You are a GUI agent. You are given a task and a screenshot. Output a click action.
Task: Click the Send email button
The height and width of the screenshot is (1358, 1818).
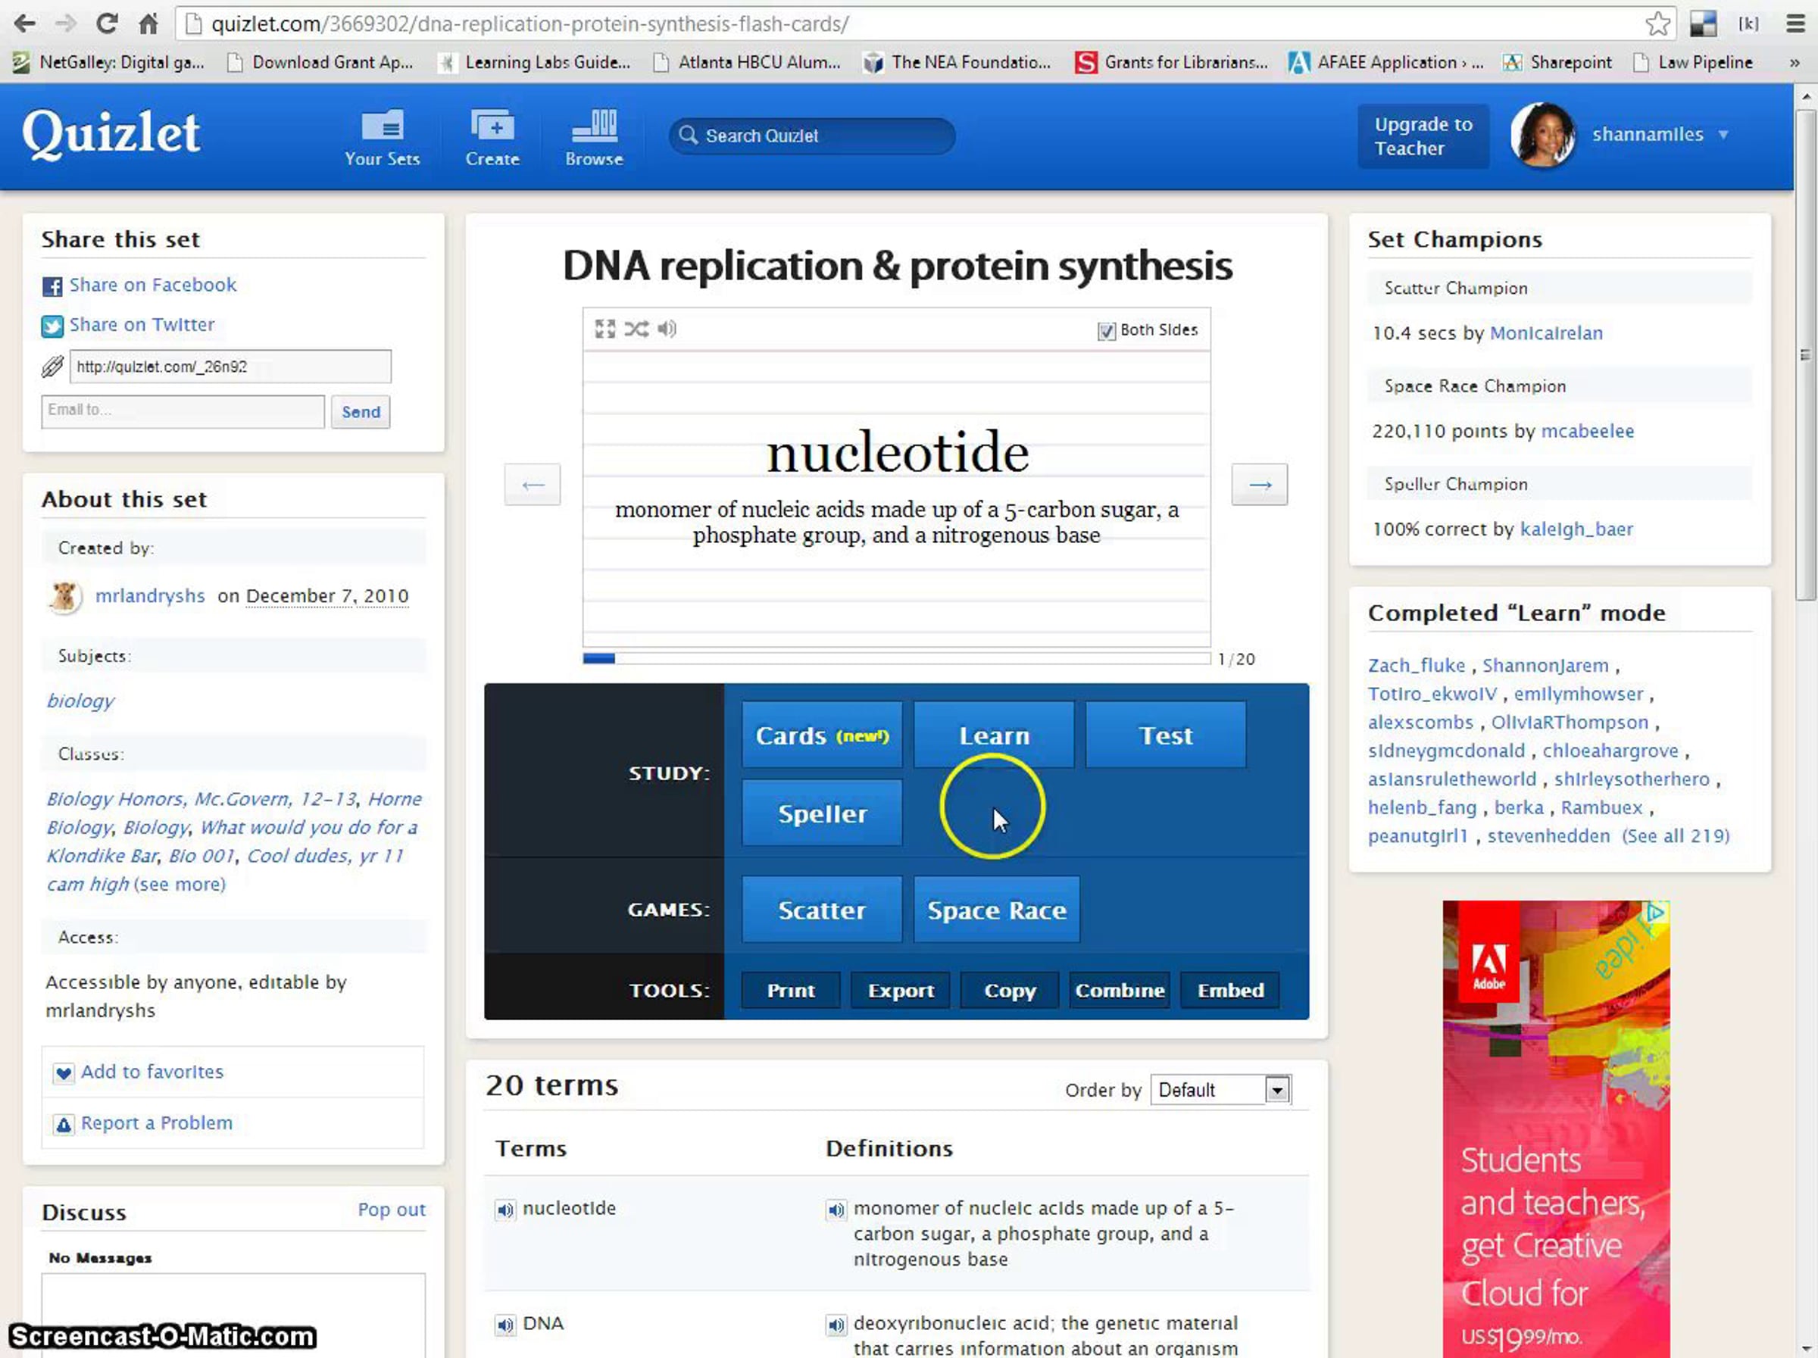click(x=361, y=411)
